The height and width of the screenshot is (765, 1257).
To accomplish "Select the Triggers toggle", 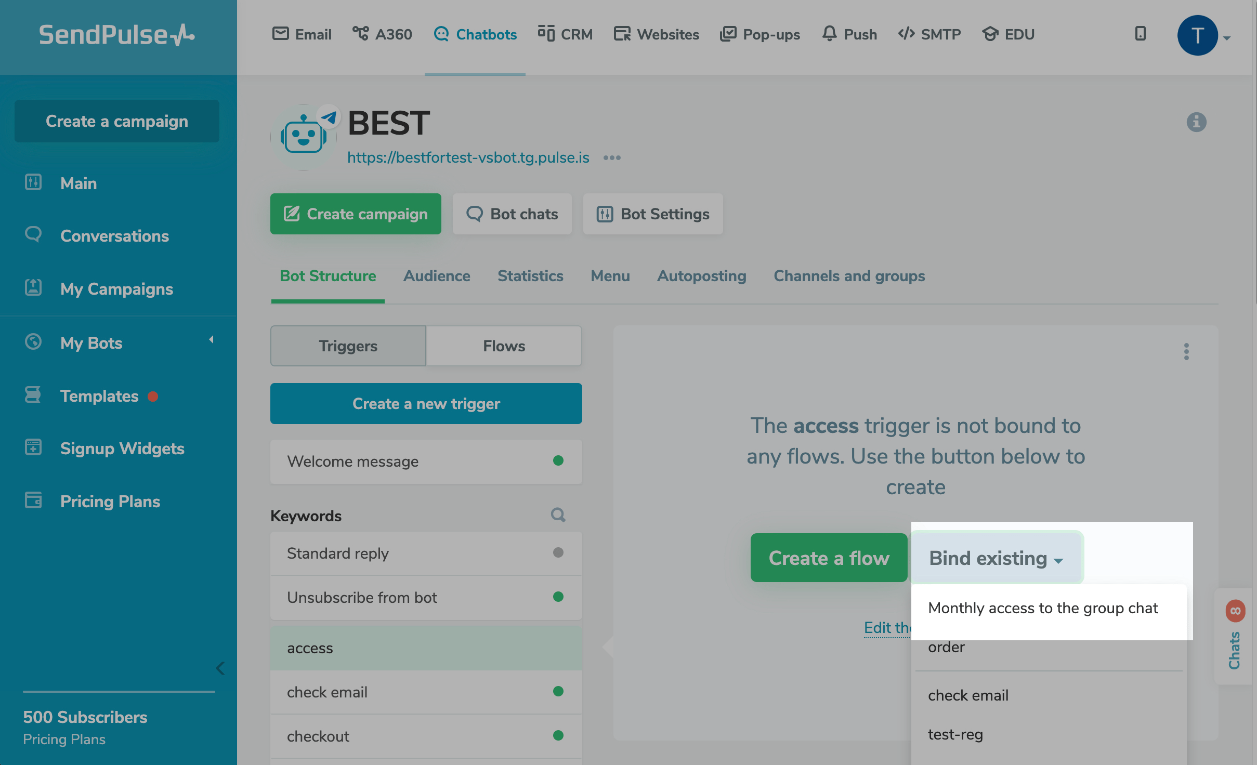I will point(348,346).
